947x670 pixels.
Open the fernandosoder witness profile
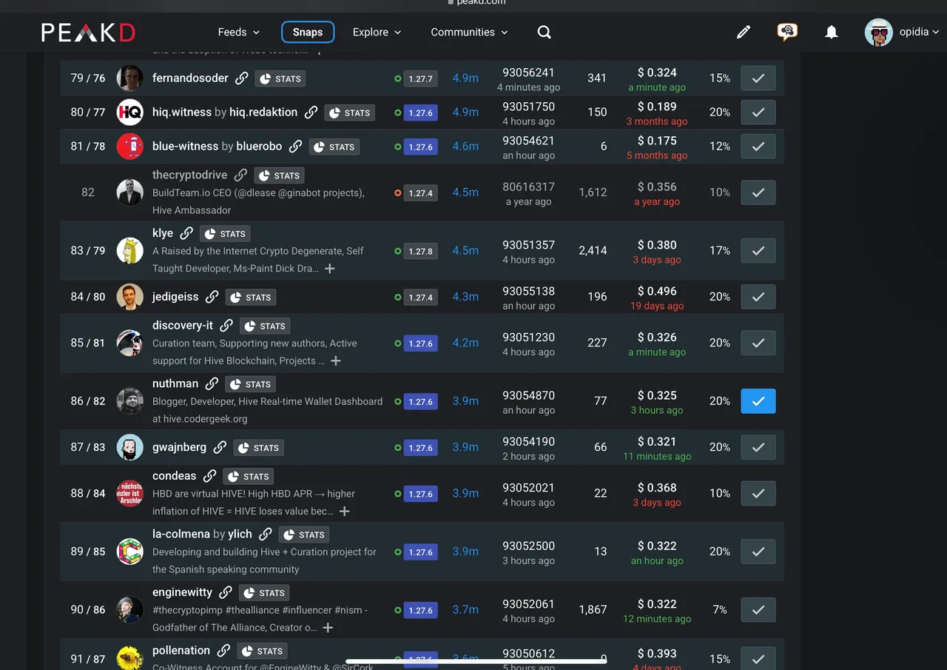[x=190, y=78]
